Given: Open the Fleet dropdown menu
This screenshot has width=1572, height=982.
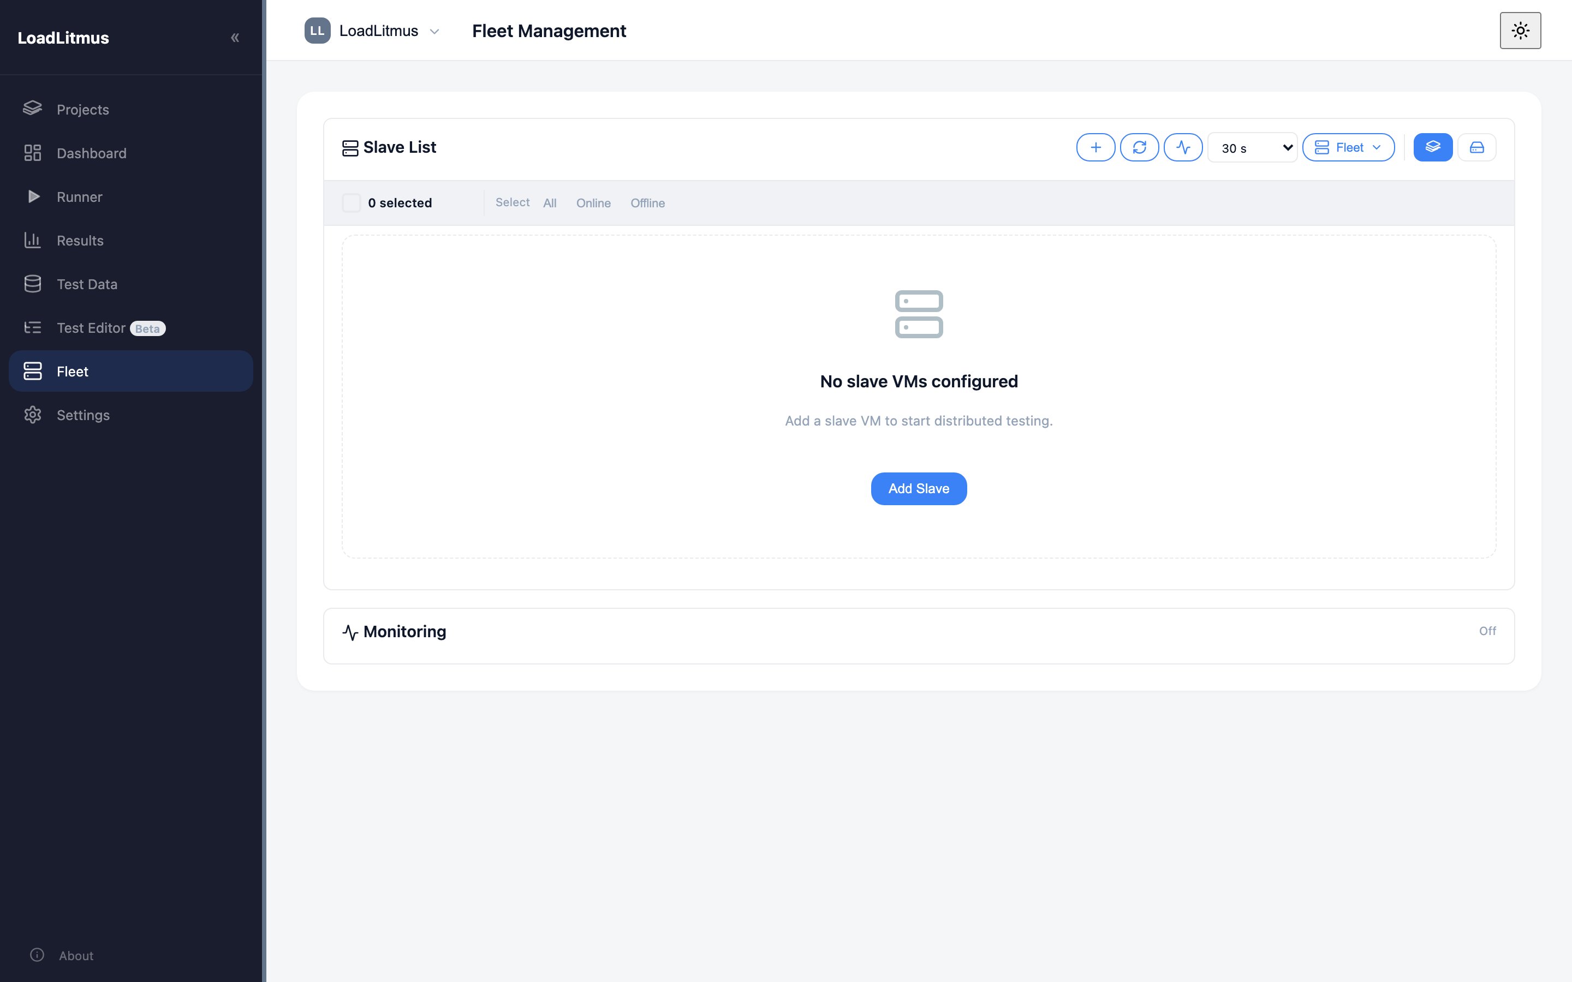Looking at the screenshot, I should [x=1348, y=147].
